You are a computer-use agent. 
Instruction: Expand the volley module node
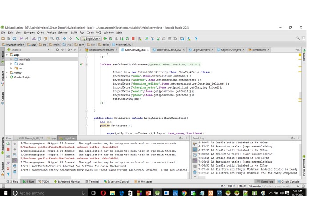tap(7, 73)
